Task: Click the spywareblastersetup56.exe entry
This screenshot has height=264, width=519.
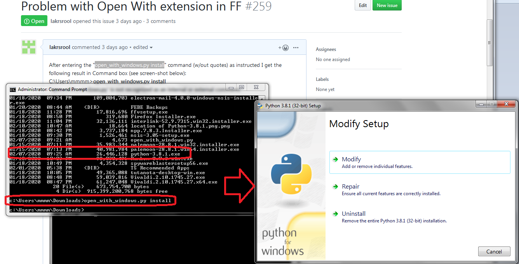Action: coord(169,163)
